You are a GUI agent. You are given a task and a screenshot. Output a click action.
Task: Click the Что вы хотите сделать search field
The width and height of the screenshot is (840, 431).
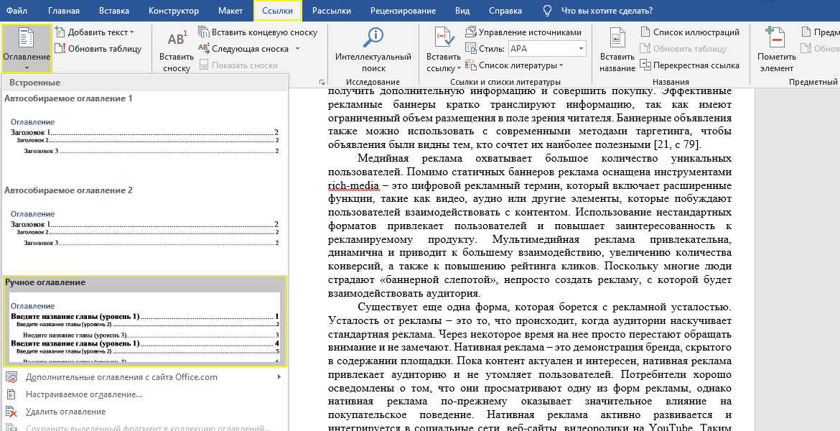[x=606, y=11]
